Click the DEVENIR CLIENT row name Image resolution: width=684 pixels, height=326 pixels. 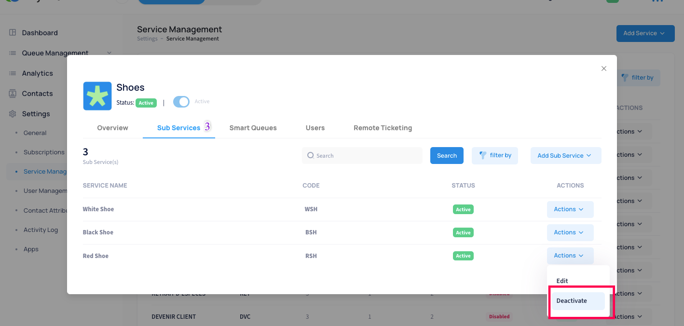tap(174, 317)
